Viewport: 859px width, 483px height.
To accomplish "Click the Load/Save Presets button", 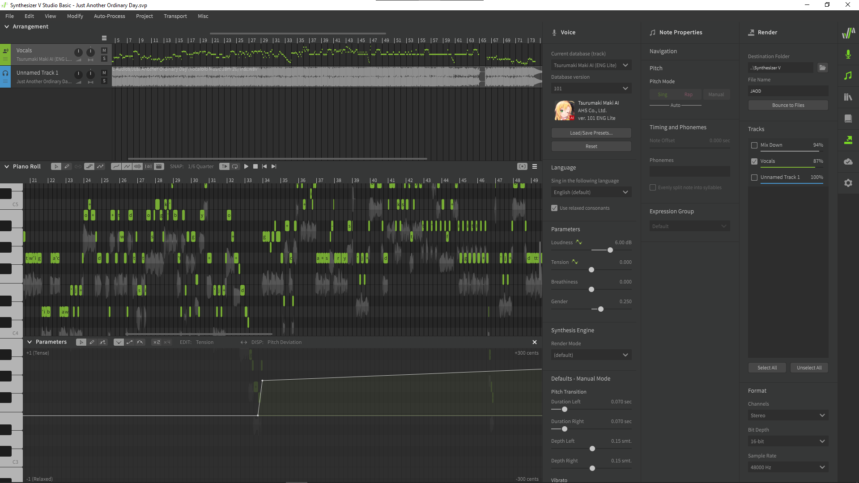I will click(591, 133).
